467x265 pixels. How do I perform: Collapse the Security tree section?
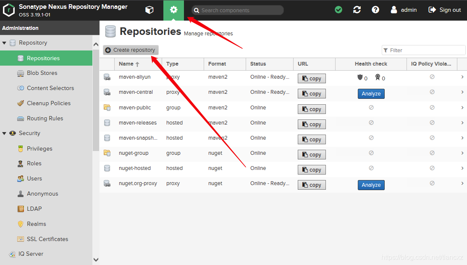point(4,133)
